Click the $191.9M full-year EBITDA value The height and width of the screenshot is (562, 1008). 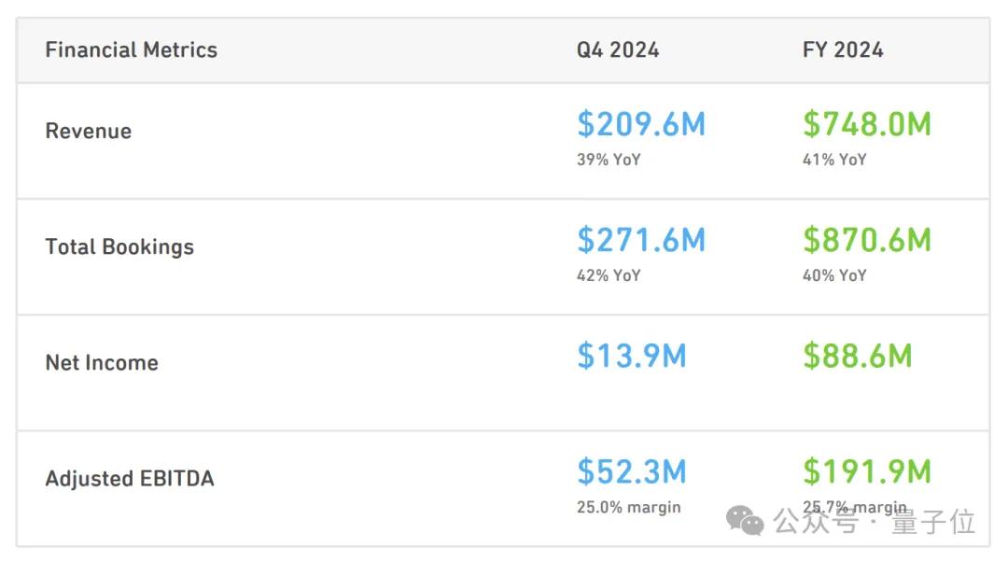(x=866, y=471)
